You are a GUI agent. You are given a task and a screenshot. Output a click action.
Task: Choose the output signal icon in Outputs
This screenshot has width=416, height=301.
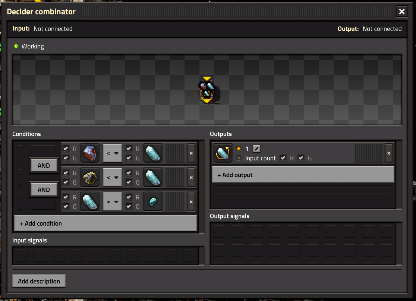(223, 153)
